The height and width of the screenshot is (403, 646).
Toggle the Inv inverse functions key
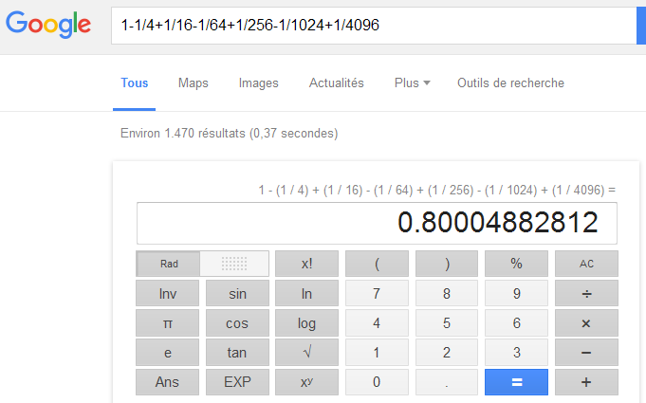[168, 294]
